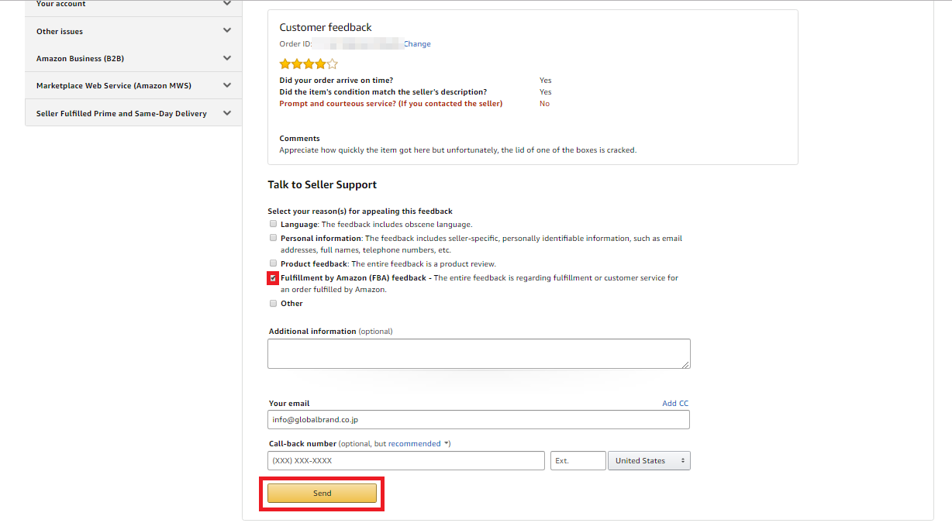Click the Add CC link

[x=675, y=404]
